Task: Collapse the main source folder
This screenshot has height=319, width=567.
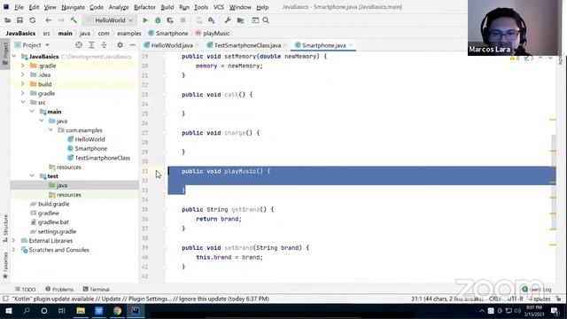Action: [x=33, y=112]
